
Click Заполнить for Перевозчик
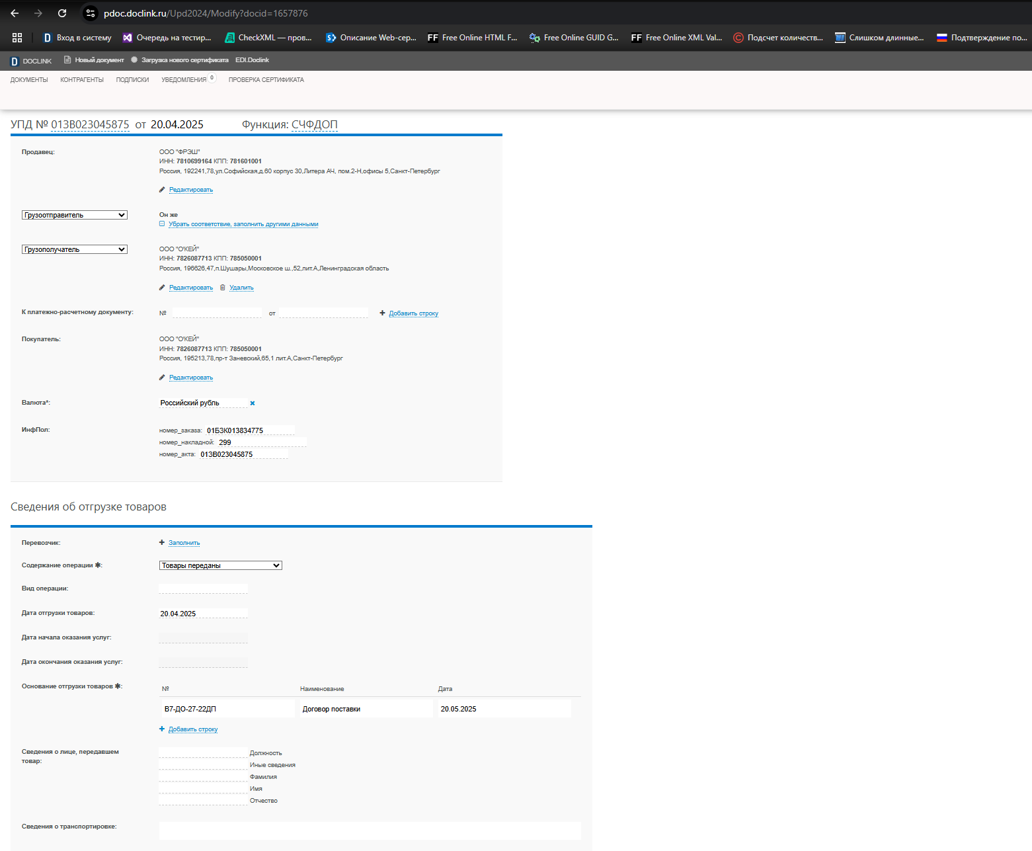tap(184, 543)
